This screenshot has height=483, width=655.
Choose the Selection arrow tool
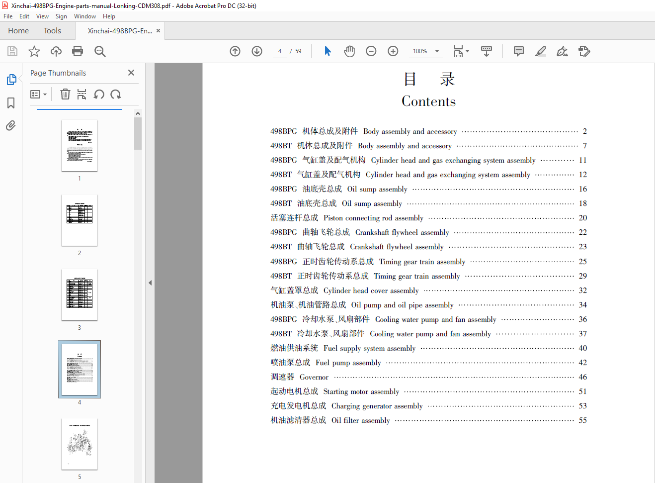pyautogui.click(x=327, y=51)
